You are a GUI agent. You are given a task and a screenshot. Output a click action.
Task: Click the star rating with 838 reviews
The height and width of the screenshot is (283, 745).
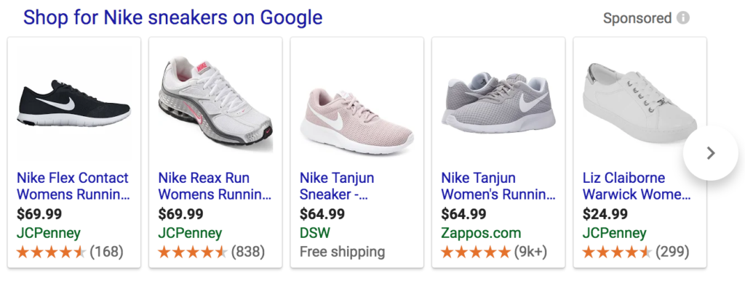pyautogui.click(x=212, y=252)
